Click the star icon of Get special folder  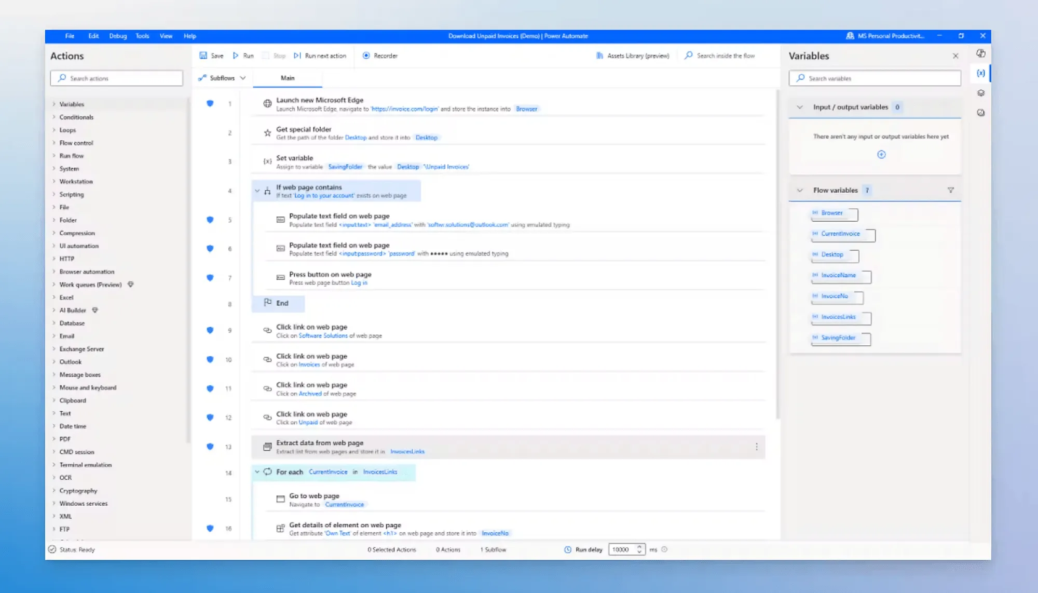point(267,133)
